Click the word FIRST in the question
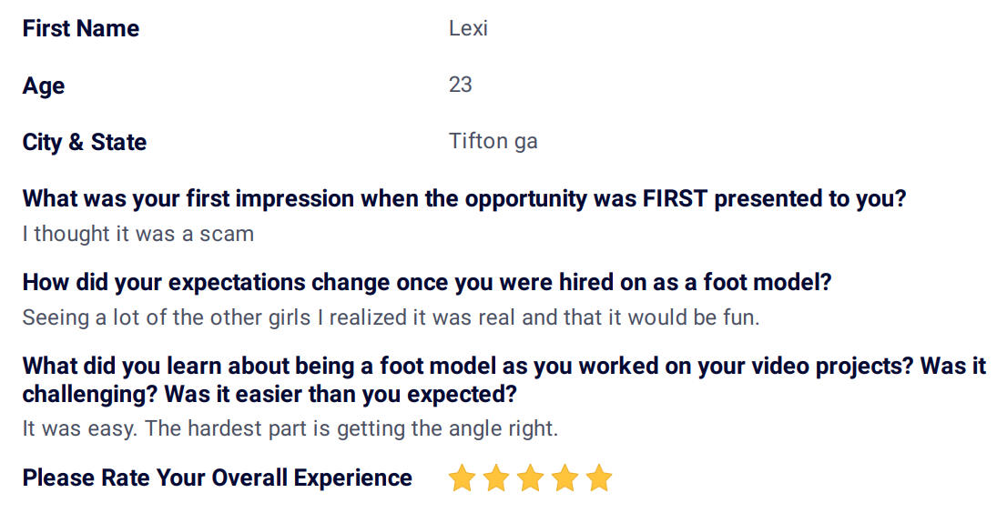 pos(675,199)
